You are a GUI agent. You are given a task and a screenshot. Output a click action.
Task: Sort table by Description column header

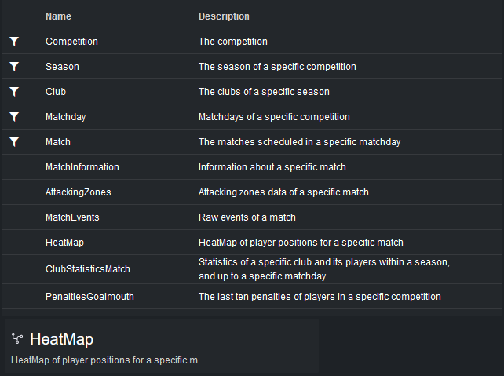pos(224,16)
